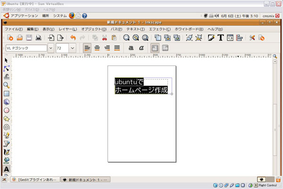Click the Import icon in the toolbar

[x=51, y=38]
